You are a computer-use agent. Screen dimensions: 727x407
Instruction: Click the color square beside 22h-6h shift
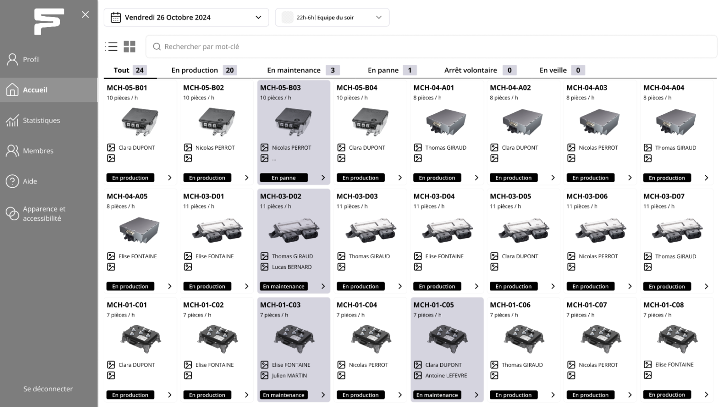point(287,18)
